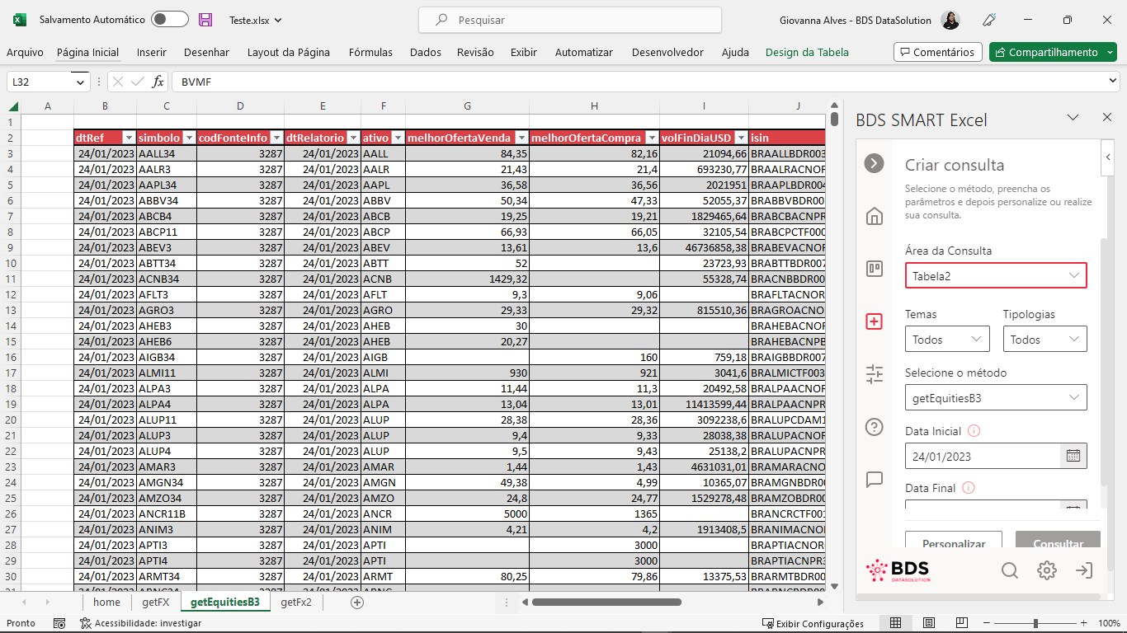This screenshot has height=633, width=1127.
Task: Click the logout icon in BDS footer
Action: [1084, 570]
